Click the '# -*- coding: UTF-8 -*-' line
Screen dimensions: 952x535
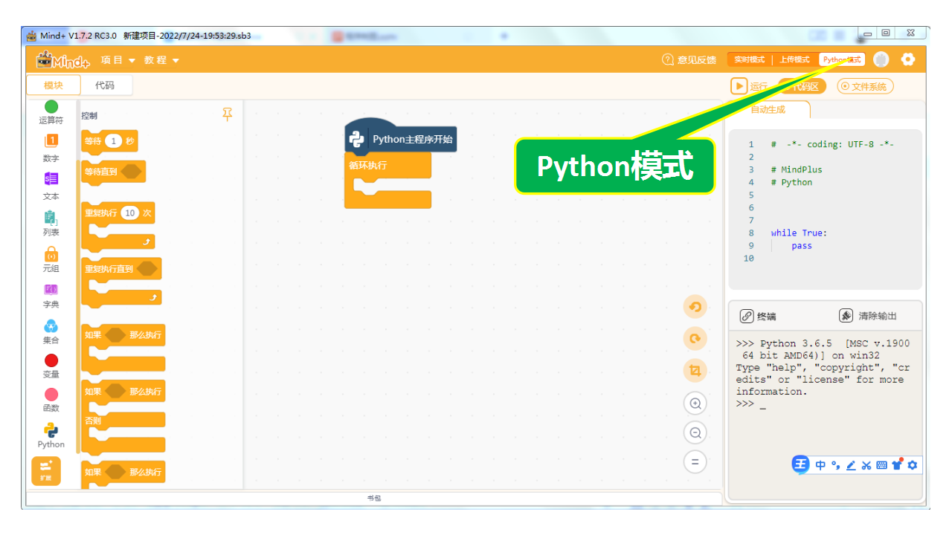(x=832, y=144)
